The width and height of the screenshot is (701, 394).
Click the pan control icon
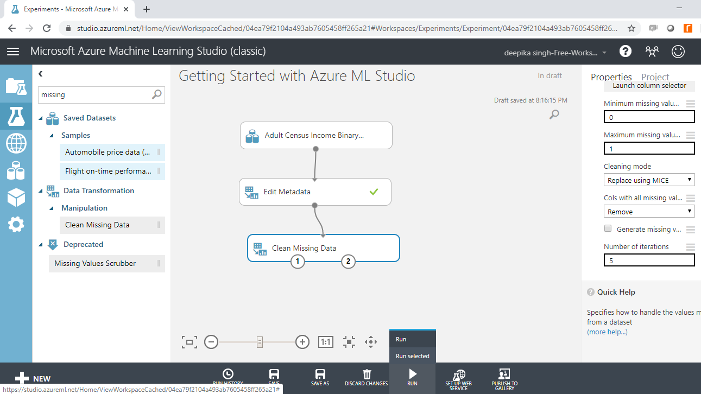pos(371,342)
